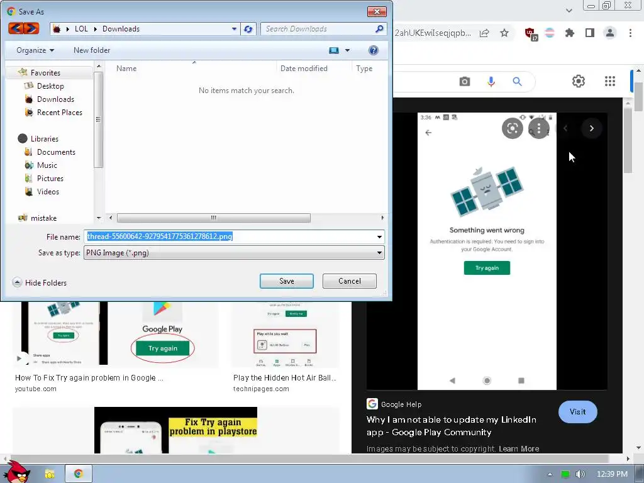Bookmark this page with star icon
The height and width of the screenshot is (483, 644).
[504, 33]
